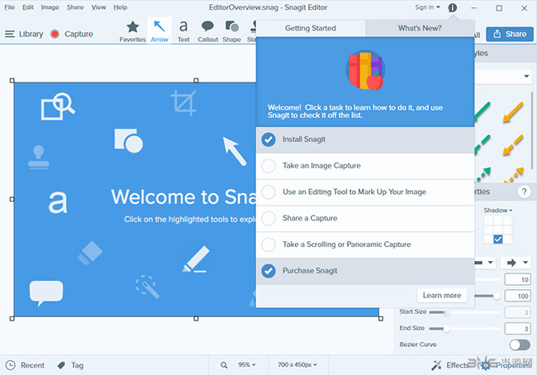Choose the dashed green arrow style
Viewport: 537px width, 375px height.
click(483, 145)
